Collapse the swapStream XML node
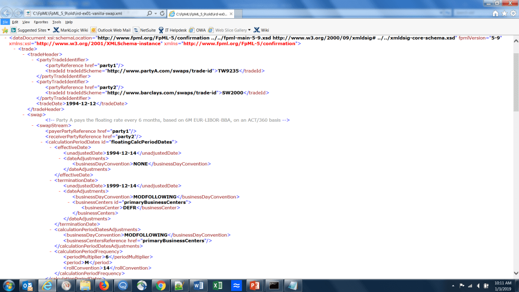The width and height of the screenshot is (519, 292). tap(32, 125)
